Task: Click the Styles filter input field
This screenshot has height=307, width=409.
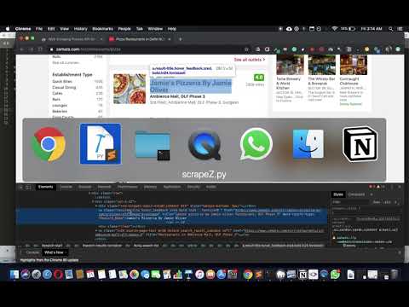Action: [x=351, y=202]
